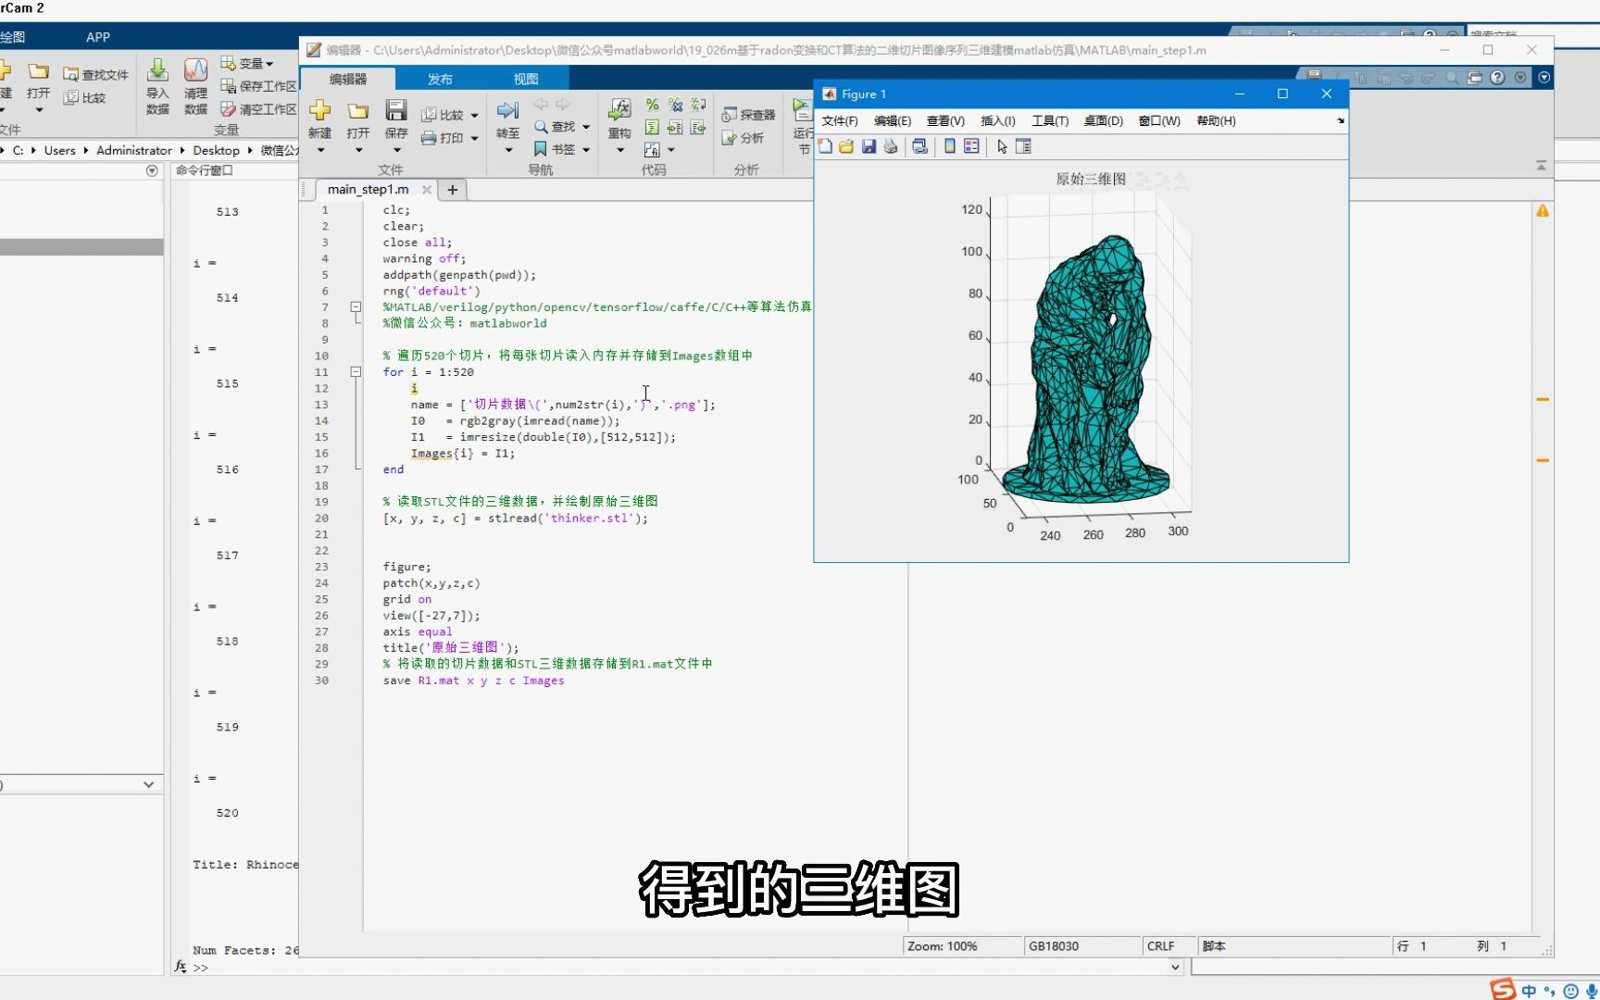Expand the 书签 dropdown arrow
1600x1000 pixels.
tap(586, 149)
